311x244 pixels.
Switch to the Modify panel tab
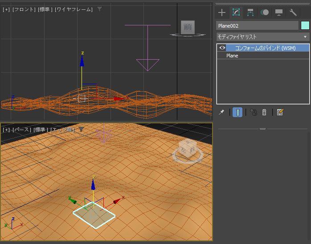[x=236, y=12]
